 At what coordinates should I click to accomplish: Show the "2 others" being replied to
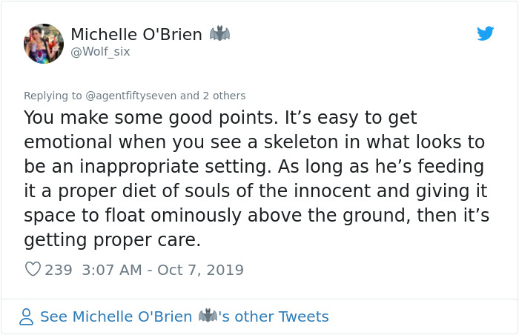point(224,96)
